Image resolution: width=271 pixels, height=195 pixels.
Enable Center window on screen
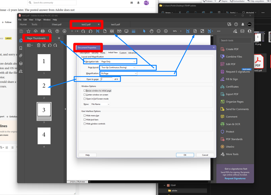click(x=85, y=95)
